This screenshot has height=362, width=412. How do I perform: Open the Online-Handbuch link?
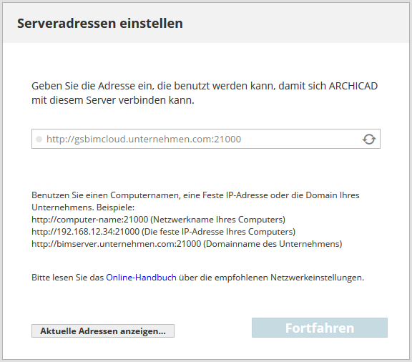pos(141,278)
